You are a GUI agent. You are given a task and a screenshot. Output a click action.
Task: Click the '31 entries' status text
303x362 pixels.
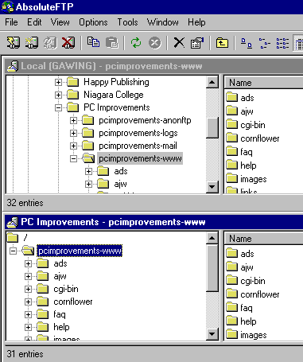coord(25,354)
